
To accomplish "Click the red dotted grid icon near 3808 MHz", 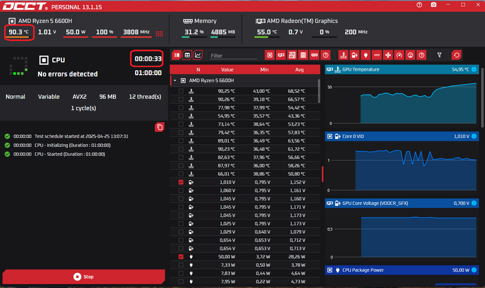I will click(159, 33).
